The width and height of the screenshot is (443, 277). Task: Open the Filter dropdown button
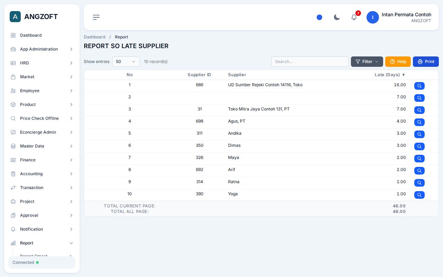[x=367, y=62]
